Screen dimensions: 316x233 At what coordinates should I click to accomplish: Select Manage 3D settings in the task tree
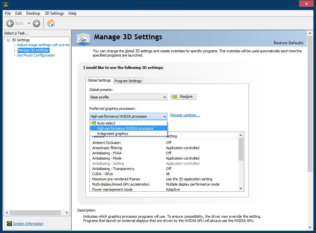tap(33, 50)
